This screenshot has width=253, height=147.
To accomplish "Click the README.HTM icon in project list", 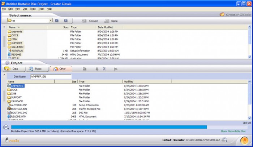I will 9,117.
